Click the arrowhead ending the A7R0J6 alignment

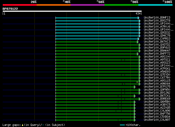(140, 27)
